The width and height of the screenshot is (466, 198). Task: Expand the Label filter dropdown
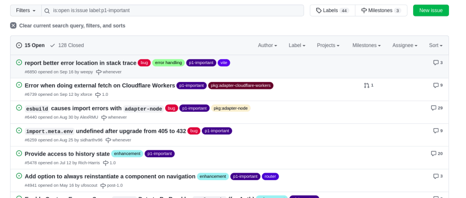(297, 45)
